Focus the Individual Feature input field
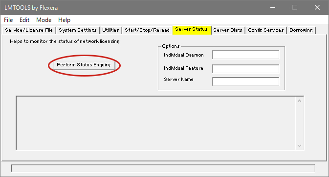 pyautogui.click(x=246, y=69)
